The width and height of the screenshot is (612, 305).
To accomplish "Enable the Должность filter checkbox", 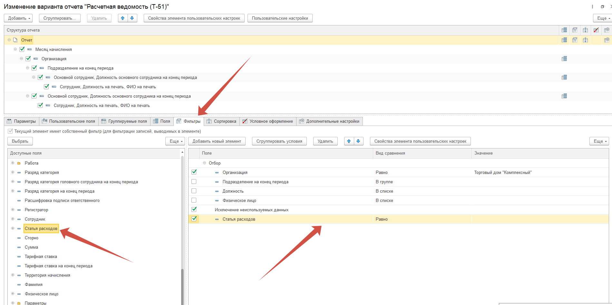I will pos(194,191).
